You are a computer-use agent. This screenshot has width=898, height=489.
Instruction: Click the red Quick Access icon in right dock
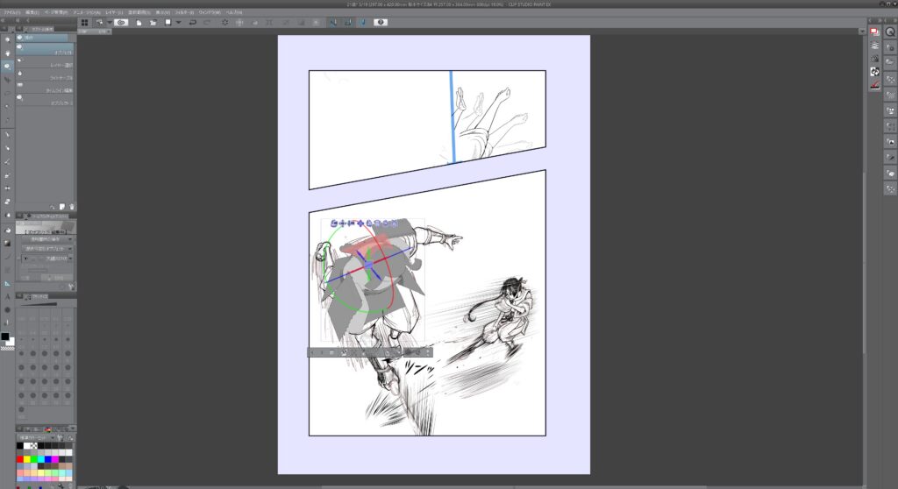pyautogui.click(x=874, y=32)
